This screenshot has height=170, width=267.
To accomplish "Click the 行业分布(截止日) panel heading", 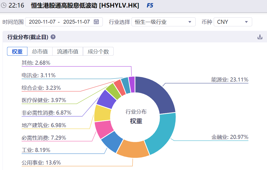I will 28,37.
